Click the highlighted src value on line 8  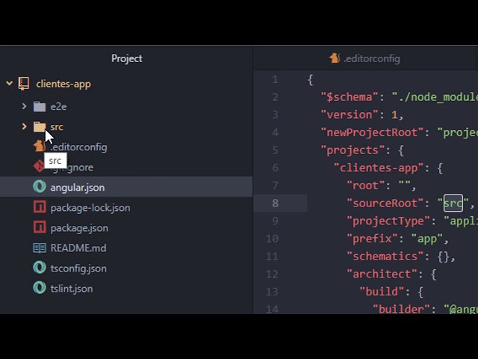453,203
